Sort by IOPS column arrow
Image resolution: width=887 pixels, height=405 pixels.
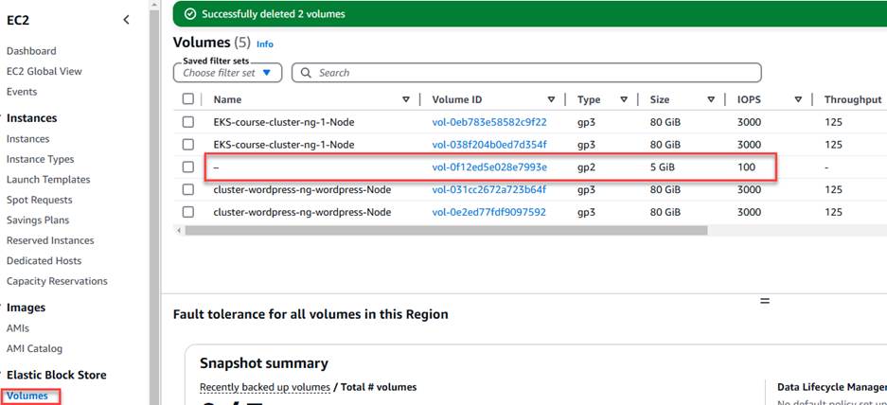point(798,99)
